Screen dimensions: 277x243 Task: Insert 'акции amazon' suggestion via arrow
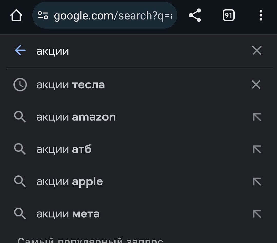(257, 117)
